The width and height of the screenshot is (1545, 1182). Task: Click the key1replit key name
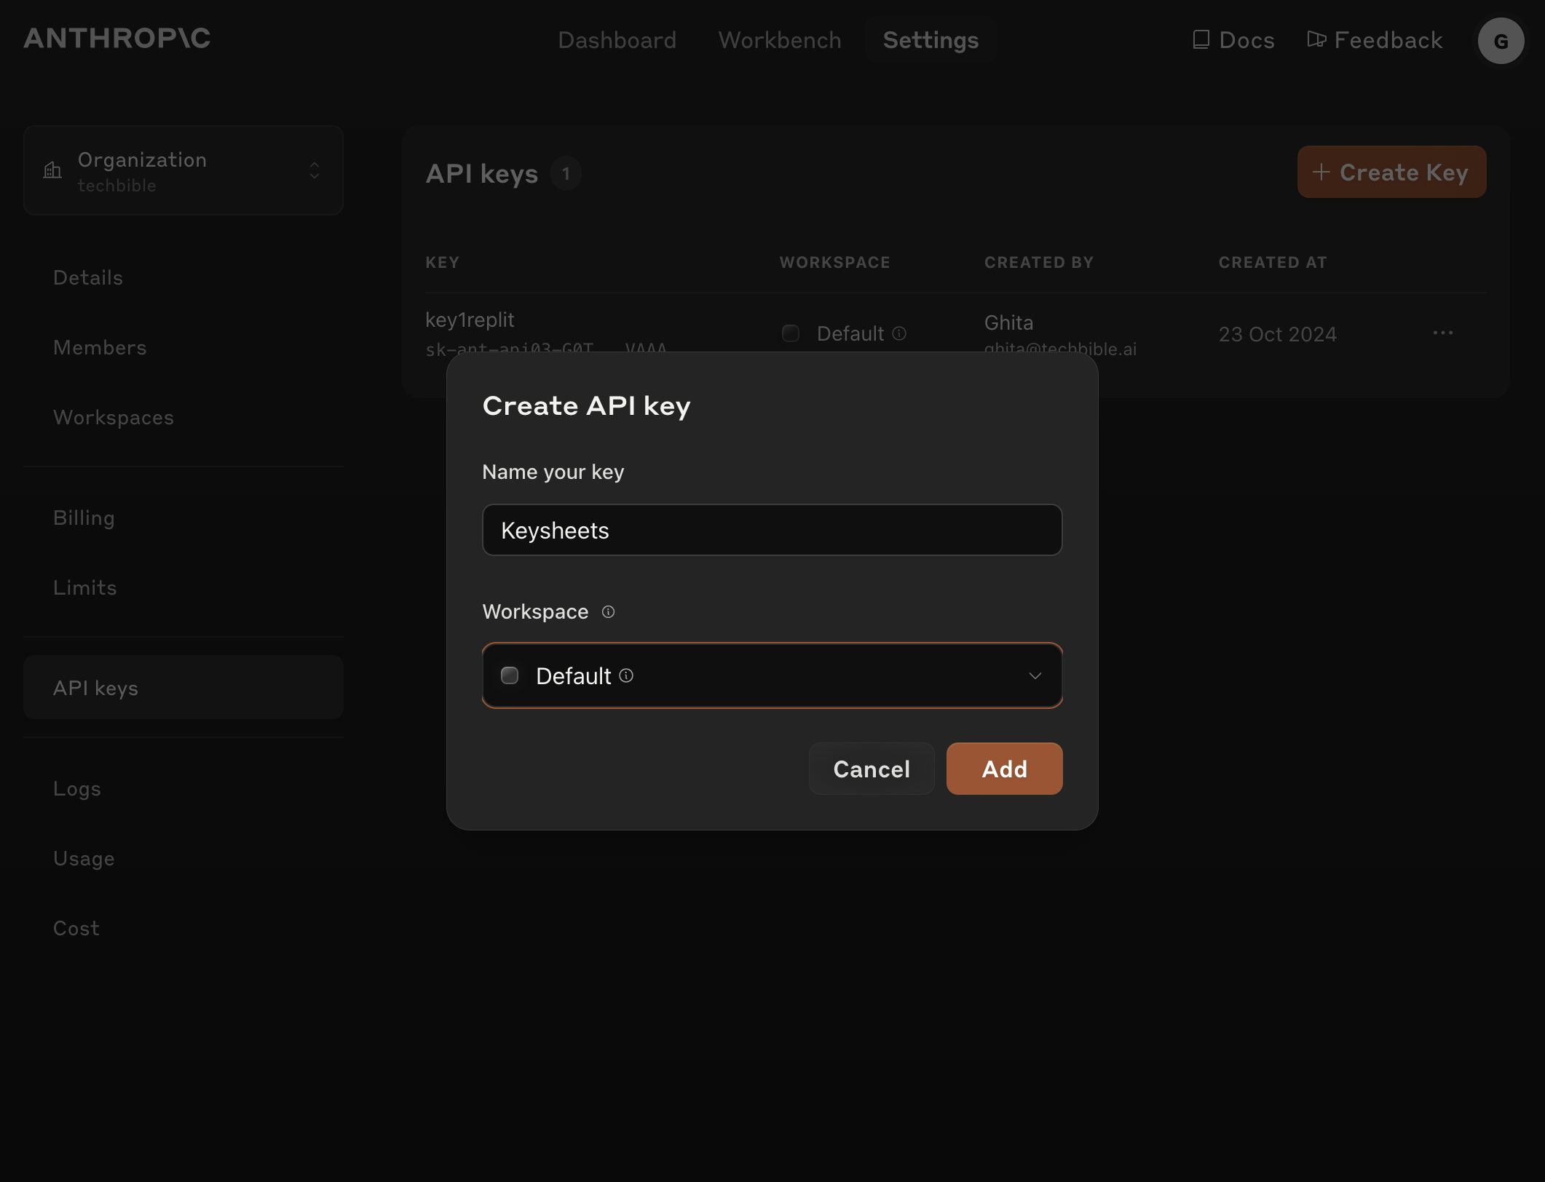click(x=470, y=320)
